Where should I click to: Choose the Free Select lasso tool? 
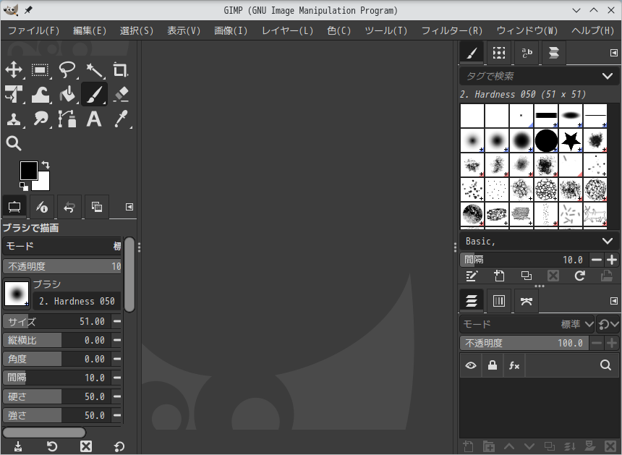67,70
